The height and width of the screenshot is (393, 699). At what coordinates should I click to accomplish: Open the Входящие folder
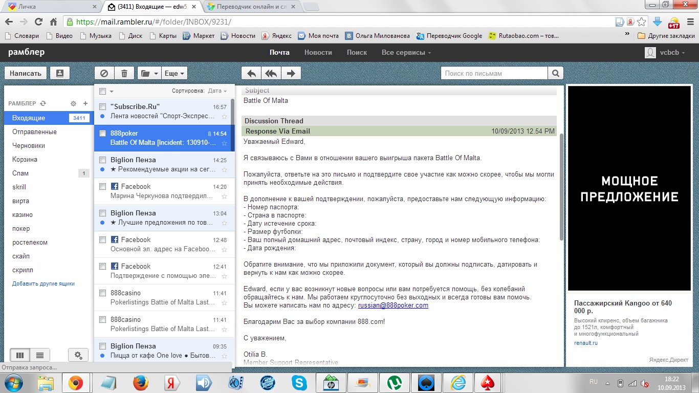49,118
